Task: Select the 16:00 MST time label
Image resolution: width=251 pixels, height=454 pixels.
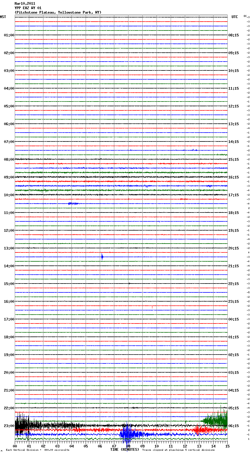Action: click(x=9, y=302)
